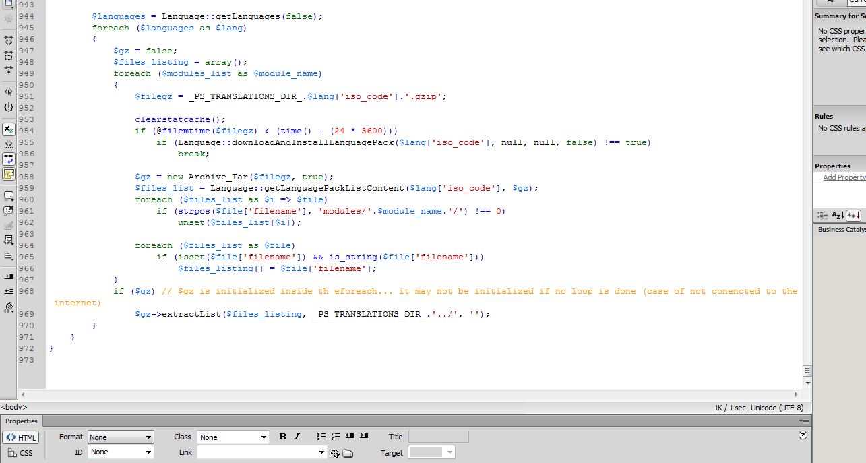Click the Blockquote indent icon
Screen dimensions: 866x463
[364, 437]
